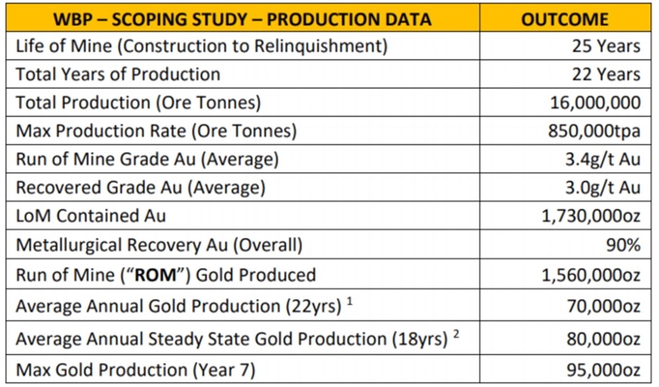This screenshot has width=659, height=387.
Task: Click Total Years of Production label
Action: coord(118,74)
